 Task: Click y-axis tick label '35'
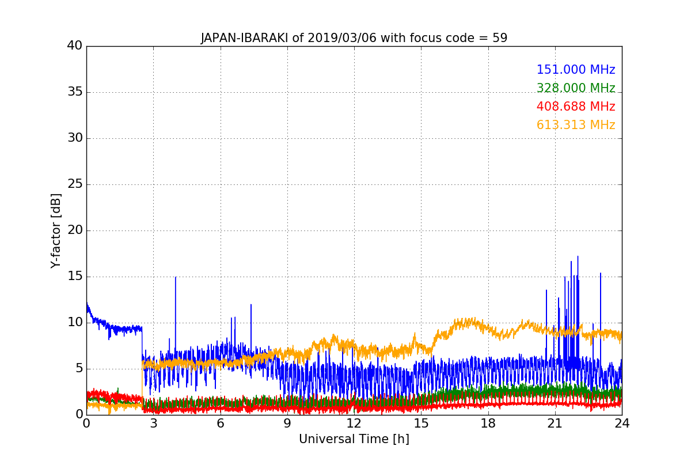tap(75, 92)
